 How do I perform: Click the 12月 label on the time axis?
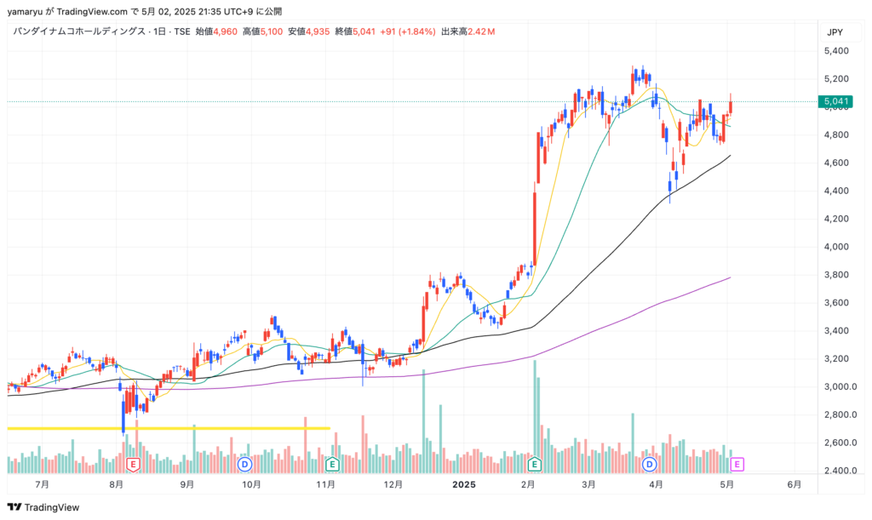pos(393,484)
